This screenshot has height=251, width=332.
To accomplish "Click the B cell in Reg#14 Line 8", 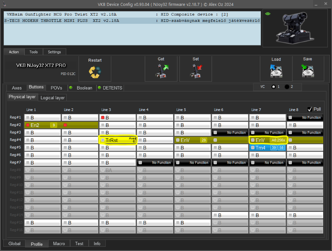I will (x=305, y=215).
